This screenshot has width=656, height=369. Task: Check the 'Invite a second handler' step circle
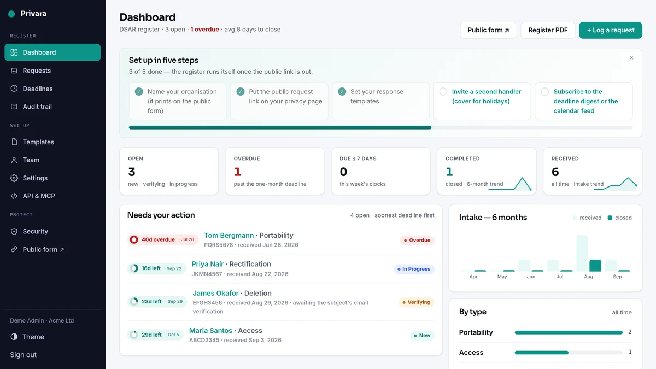[443, 92]
